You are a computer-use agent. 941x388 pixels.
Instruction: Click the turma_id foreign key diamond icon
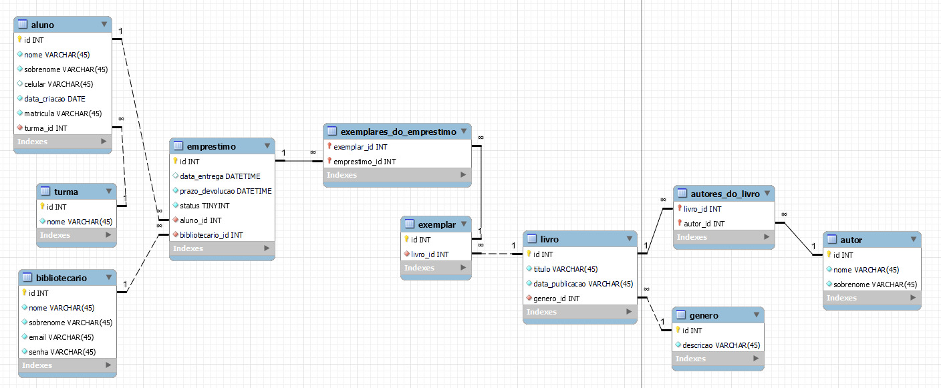point(20,128)
